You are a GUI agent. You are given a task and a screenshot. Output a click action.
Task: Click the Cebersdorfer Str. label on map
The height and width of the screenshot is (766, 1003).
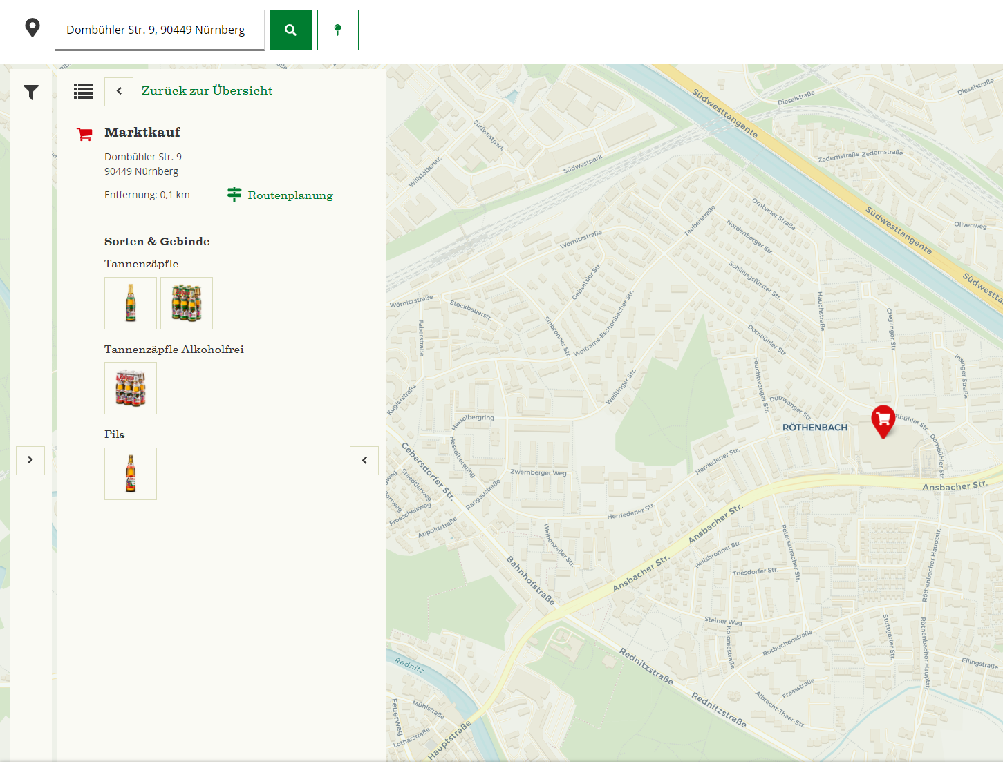click(x=428, y=470)
